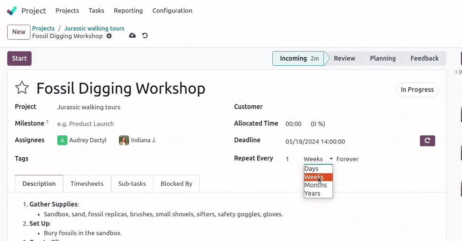Open the Sub-tasks tab
Screen dimensions: 462x241
[132, 184]
